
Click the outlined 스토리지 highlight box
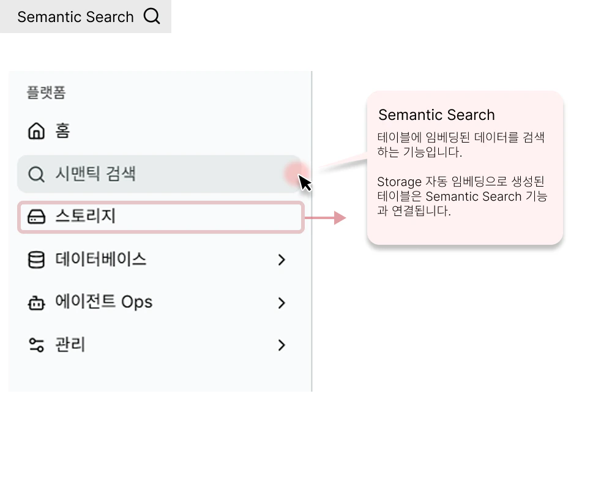pyautogui.click(x=160, y=217)
